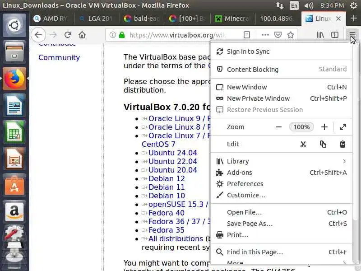Screen dimensions: 361x271
Task: Show site information icon
Action: 112,35
